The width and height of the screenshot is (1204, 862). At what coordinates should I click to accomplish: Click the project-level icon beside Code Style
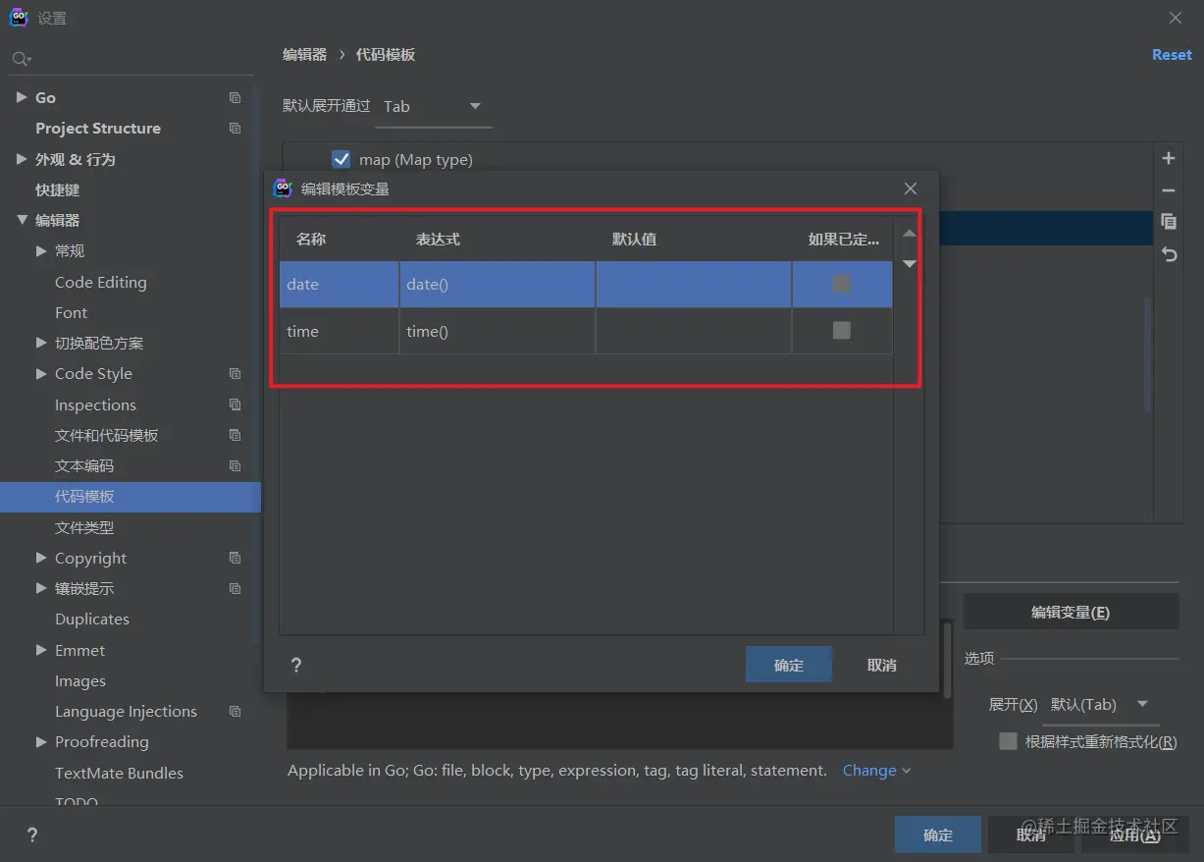pos(235,373)
